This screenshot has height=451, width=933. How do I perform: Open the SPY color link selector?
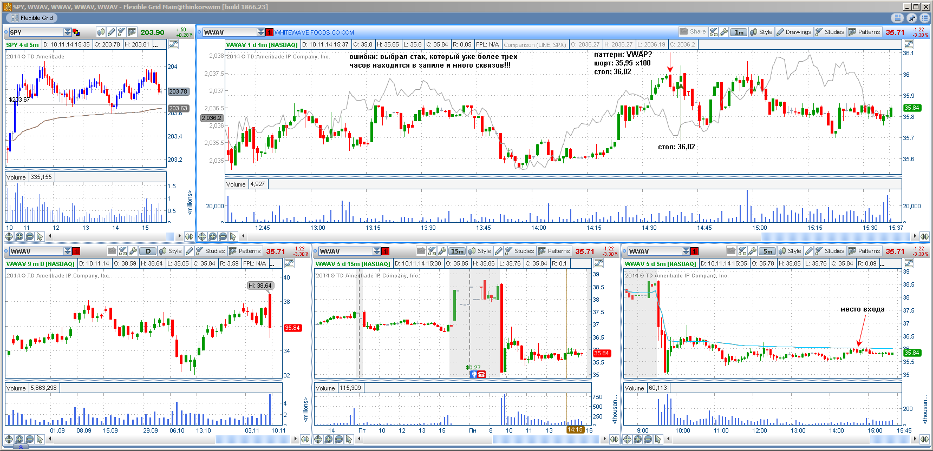pos(76,32)
